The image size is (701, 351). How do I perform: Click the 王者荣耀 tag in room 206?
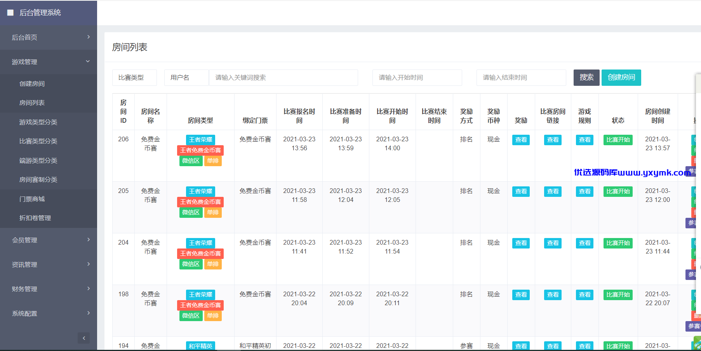tap(200, 140)
